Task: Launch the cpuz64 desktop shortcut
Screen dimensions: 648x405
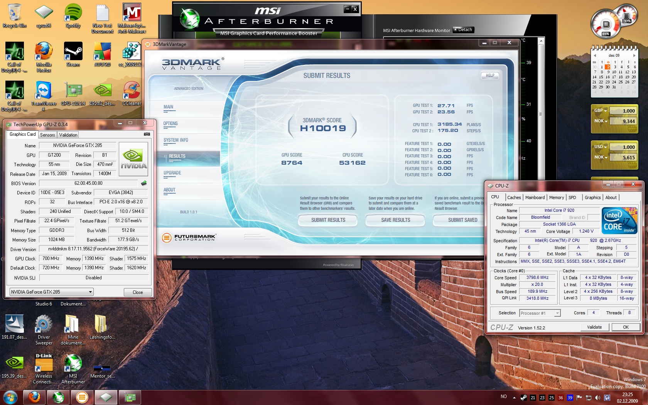Action: pos(44,15)
